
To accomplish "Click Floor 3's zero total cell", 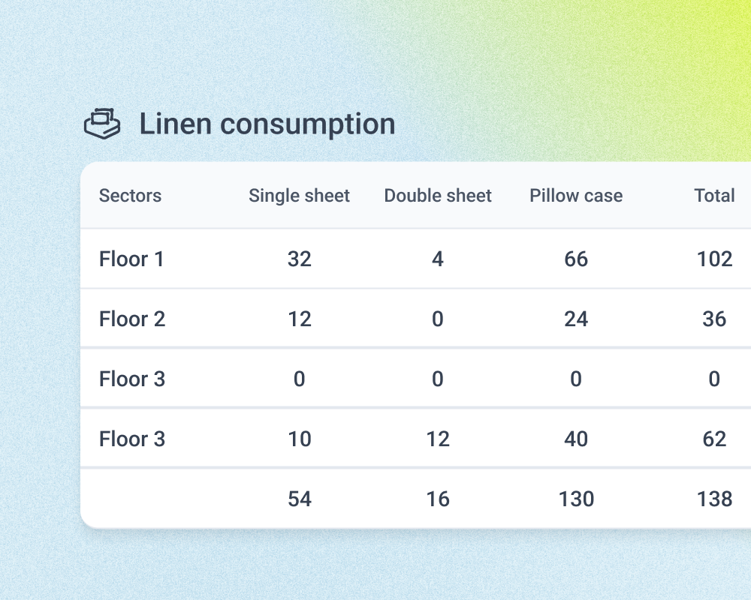I will (714, 379).
